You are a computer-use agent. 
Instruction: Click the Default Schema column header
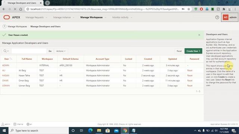coord(71,59)
